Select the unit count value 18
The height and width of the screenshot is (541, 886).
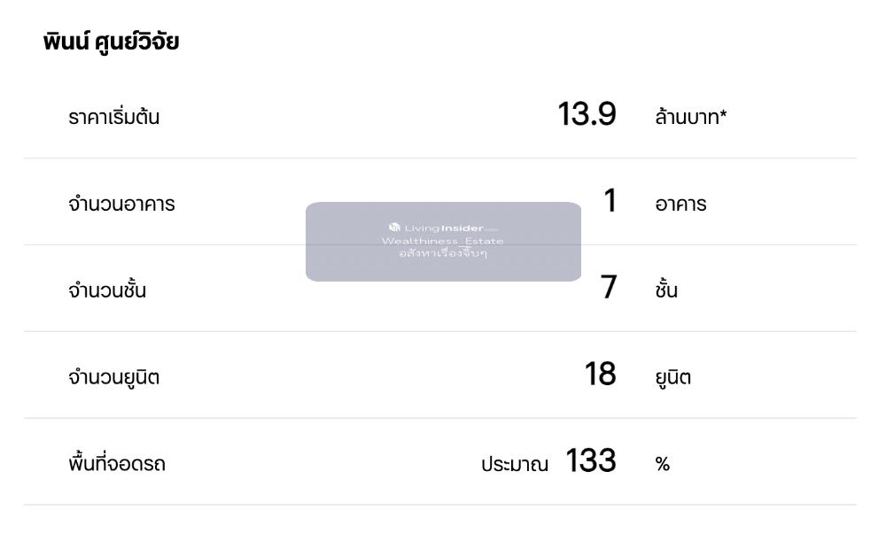[600, 375]
